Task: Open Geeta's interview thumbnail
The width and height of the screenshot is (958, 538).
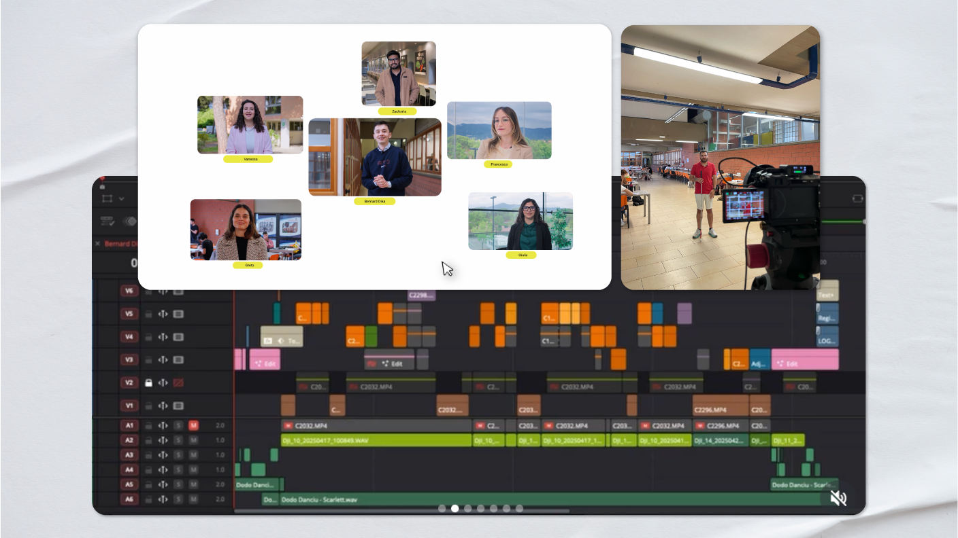Action: click(246, 230)
